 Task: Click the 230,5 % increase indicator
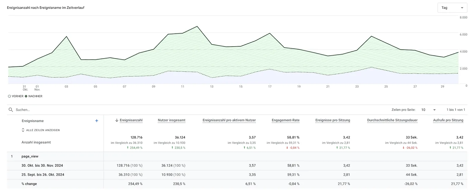click(x=178, y=148)
